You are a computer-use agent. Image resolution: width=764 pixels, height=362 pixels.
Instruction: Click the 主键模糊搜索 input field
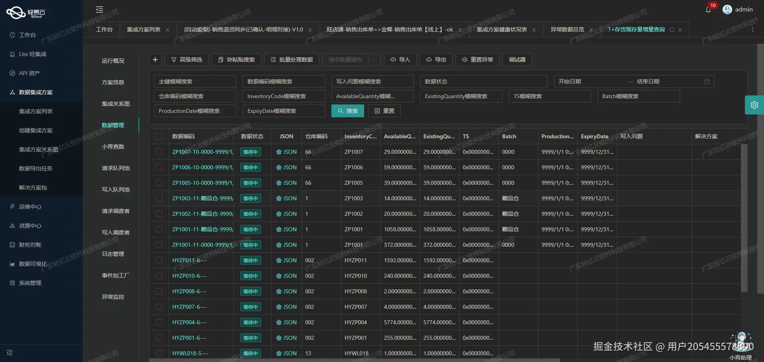tap(195, 81)
